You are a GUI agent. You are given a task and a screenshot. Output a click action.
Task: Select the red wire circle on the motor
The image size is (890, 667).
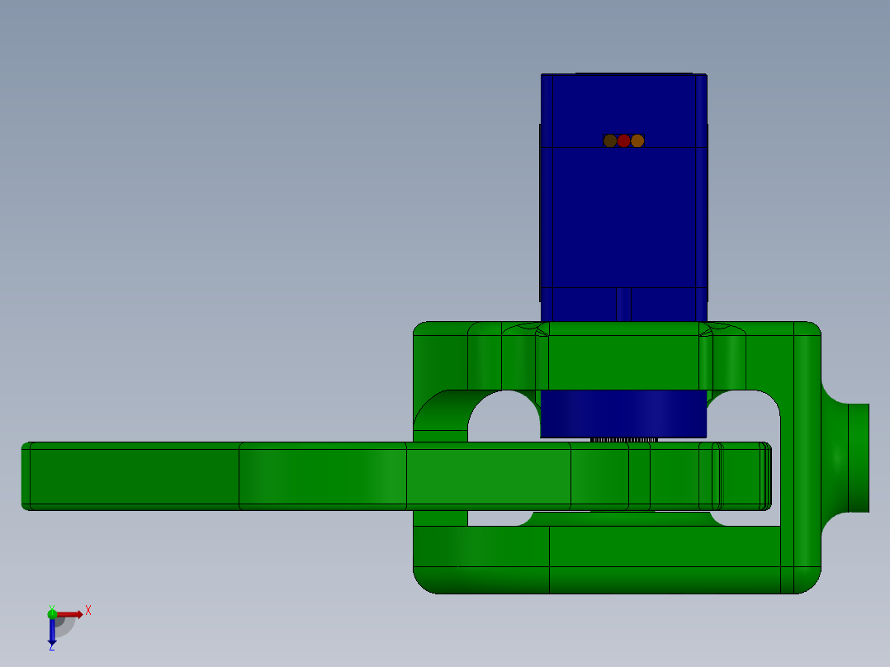point(624,141)
